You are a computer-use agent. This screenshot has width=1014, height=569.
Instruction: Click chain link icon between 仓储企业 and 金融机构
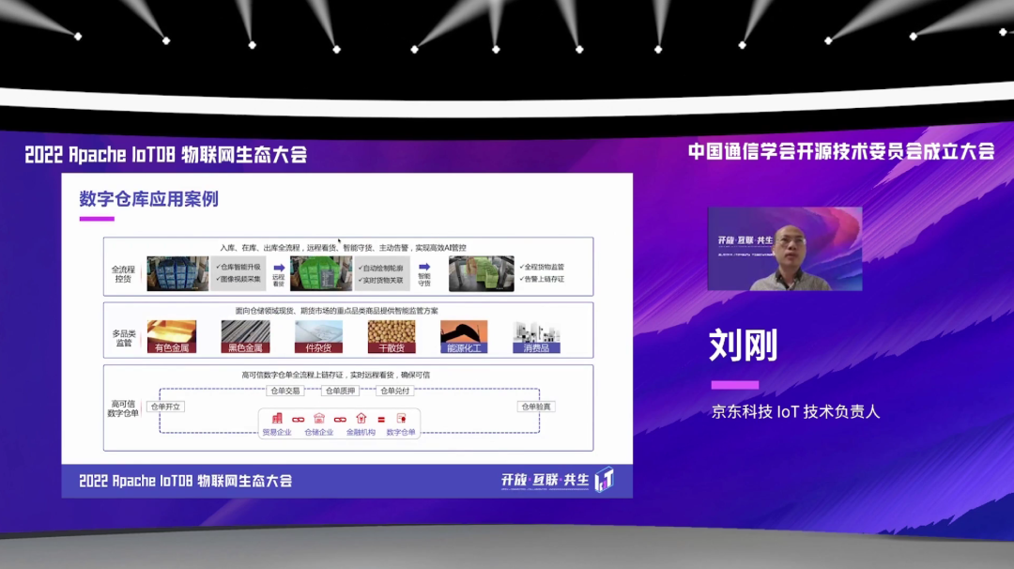tap(340, 420)
